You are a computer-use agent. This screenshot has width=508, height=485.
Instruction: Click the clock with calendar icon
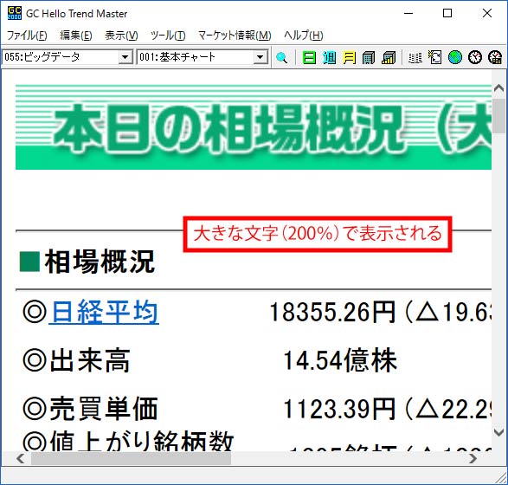(495, 58)
